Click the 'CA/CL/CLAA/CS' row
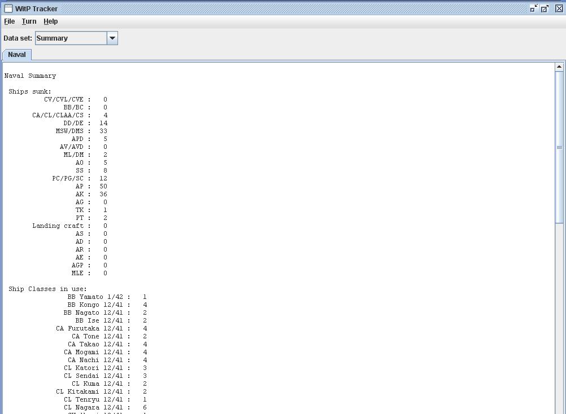Viewport: 566px width, 414px height. point(69,115)
